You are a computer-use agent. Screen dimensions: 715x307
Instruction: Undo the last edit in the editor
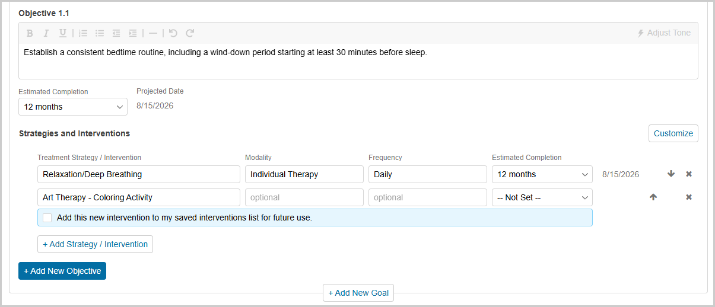point(173,33)
